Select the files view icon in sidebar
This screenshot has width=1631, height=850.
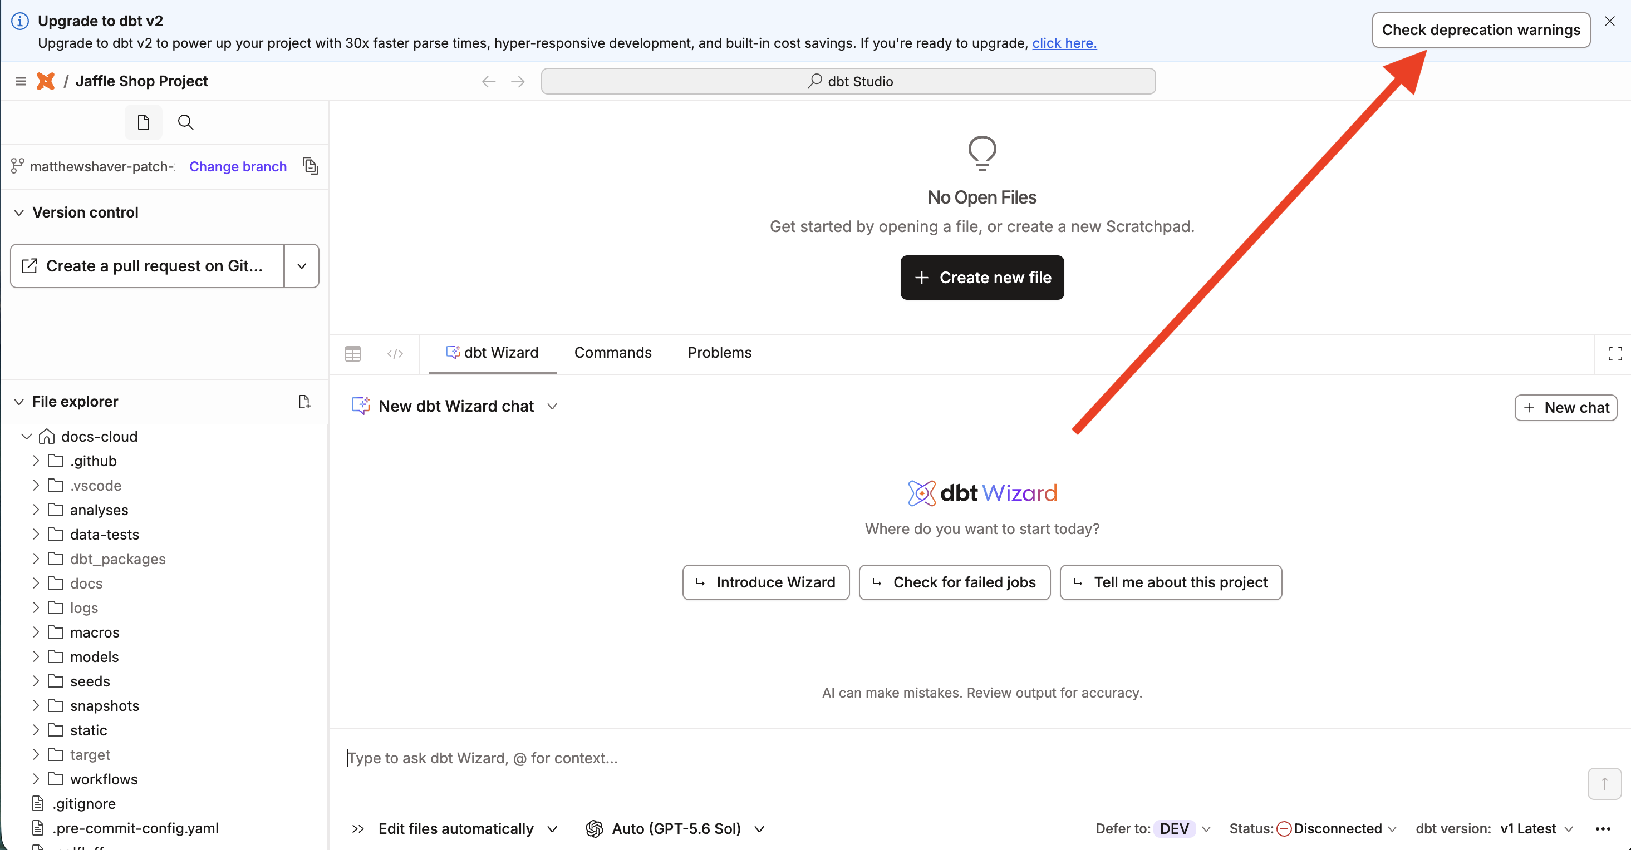click(144, 122)
